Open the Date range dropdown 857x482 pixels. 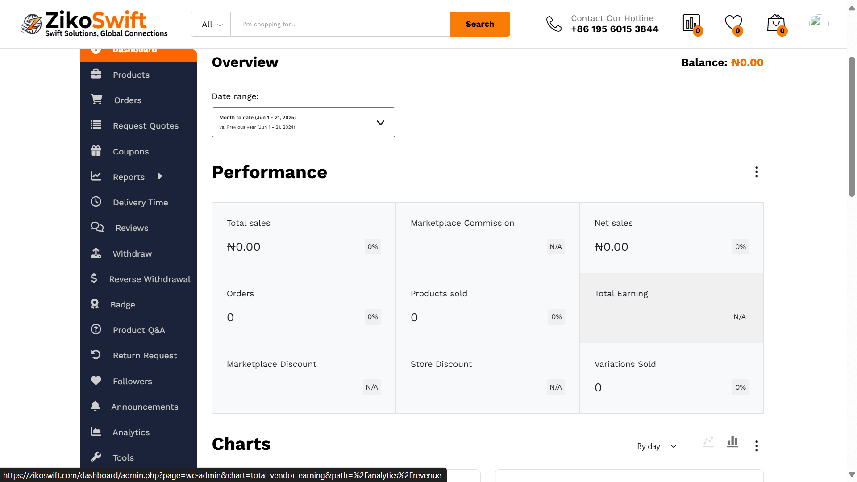[x=304, y=122]
